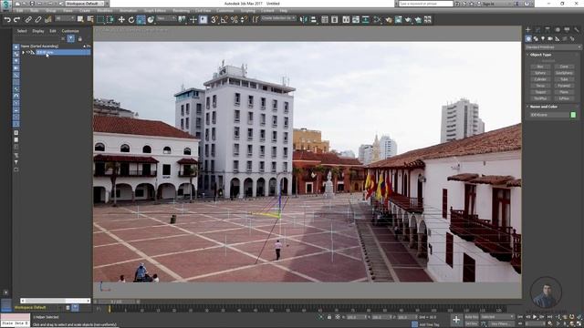Screen dimensions: 584x328
Task: Open the Create Selection Set dropdown
Action: pos(278,18)
